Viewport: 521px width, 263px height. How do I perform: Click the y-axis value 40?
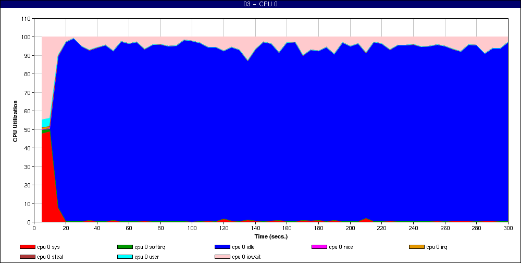click(x=28, y=148)
